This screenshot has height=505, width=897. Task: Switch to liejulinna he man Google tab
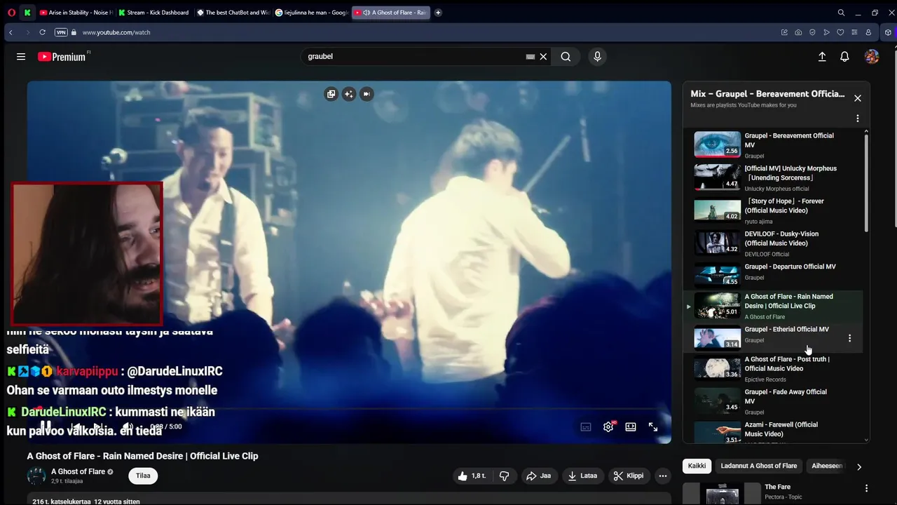point(312,13)
